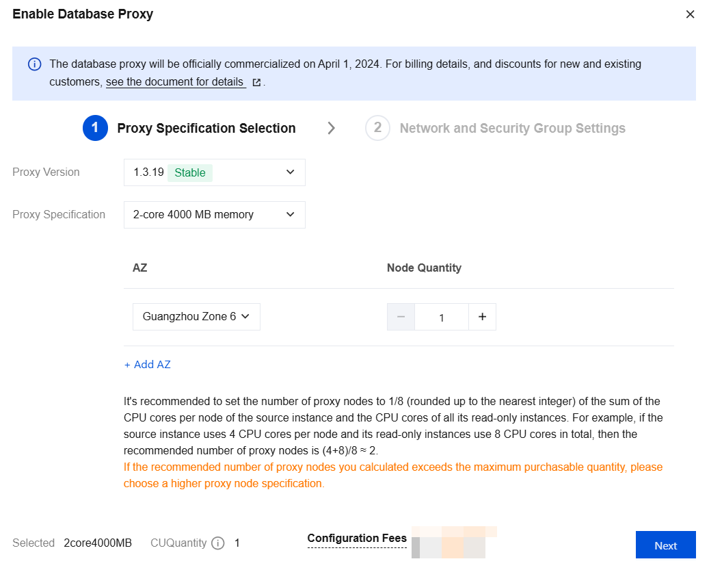Viewport: 709px width, 570px height.
Task: Increase node quantity with plus button
Action: point(482,317)
